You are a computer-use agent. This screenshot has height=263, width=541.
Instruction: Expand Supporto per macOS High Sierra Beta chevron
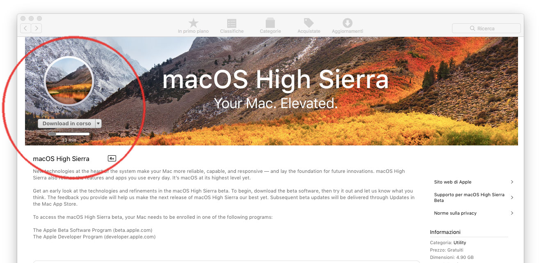[x=512, y=197]
